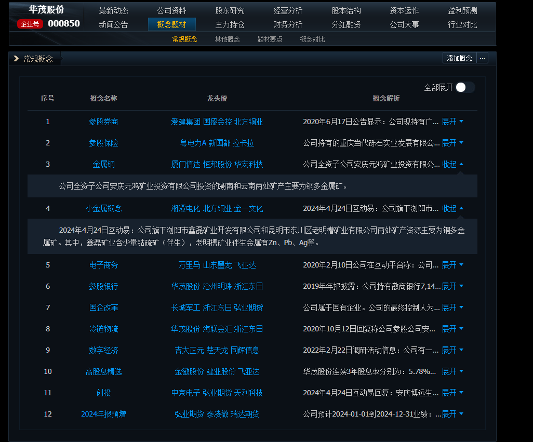The height and width of the screenshot is (442, 533).
Task: Open the 公司大事 menu
Action: click(x=404, y=24)
